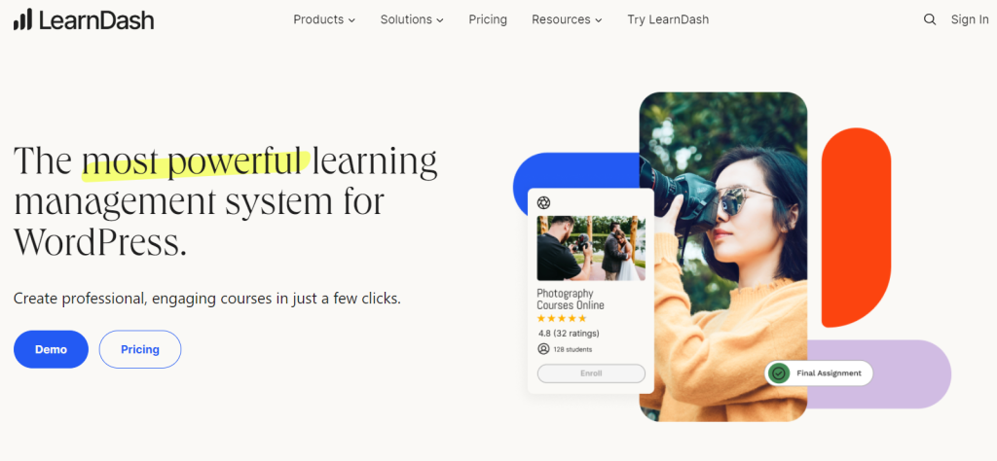997x461 pixels.
Task: Open the Resources dropdown chevron
Action: click(x=599, y=20)
